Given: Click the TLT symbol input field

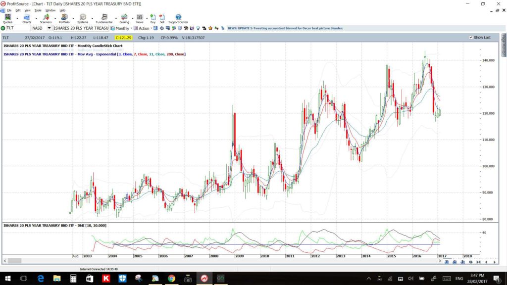Looking at the screenshot, I should tap(18, 28).
